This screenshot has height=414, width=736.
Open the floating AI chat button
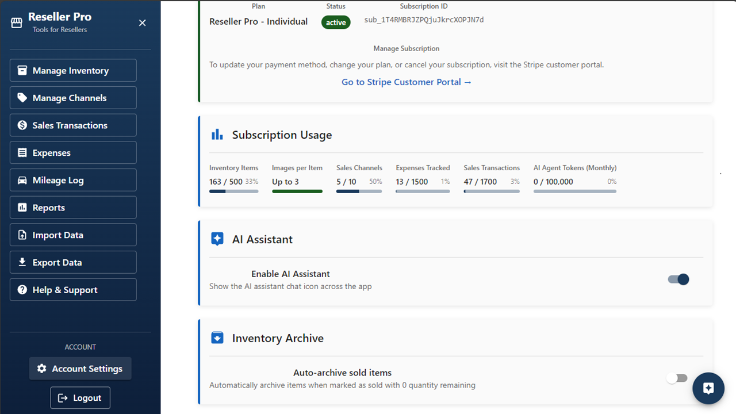pyautogui.click(x=708, y=389)
